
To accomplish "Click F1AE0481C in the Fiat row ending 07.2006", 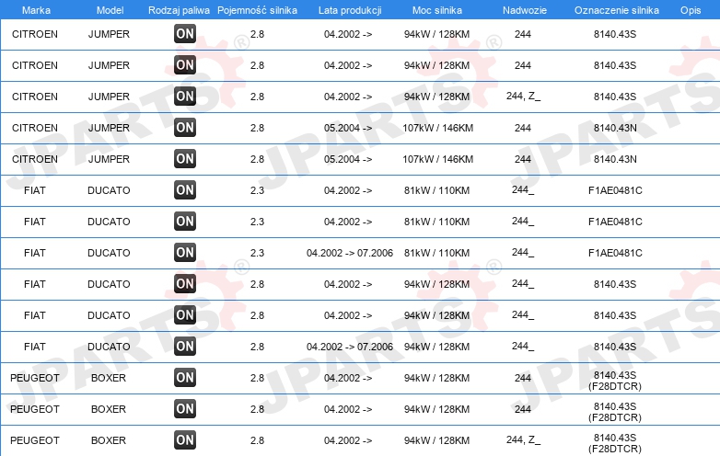I will (x=615, y=253).
